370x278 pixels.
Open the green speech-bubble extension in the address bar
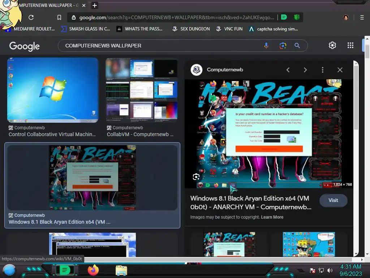(284, 17)
